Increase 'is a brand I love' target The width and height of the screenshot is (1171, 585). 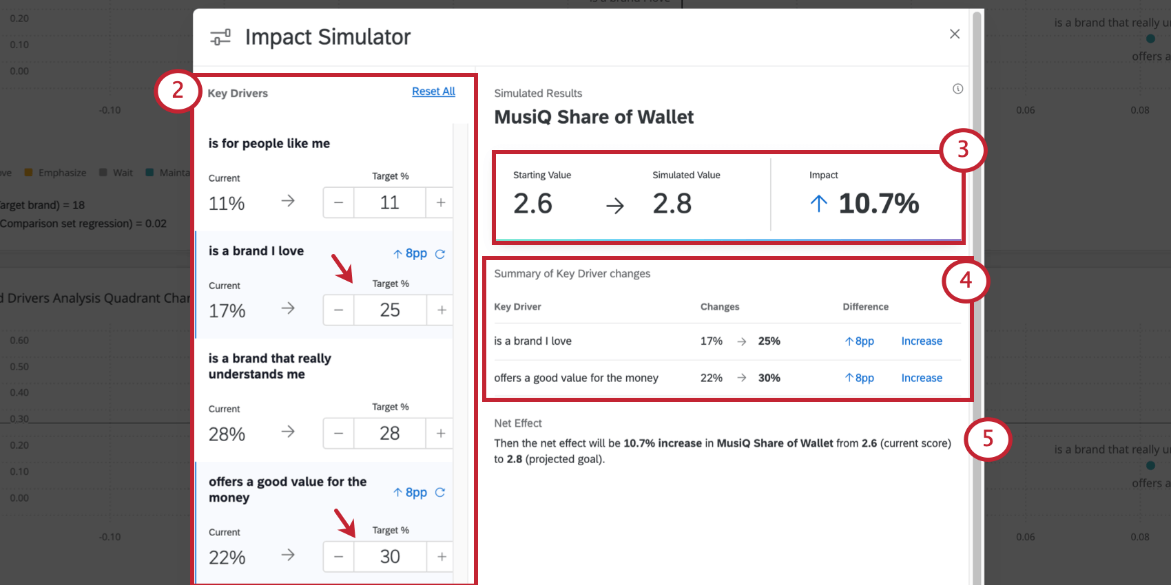pos(441,310)
